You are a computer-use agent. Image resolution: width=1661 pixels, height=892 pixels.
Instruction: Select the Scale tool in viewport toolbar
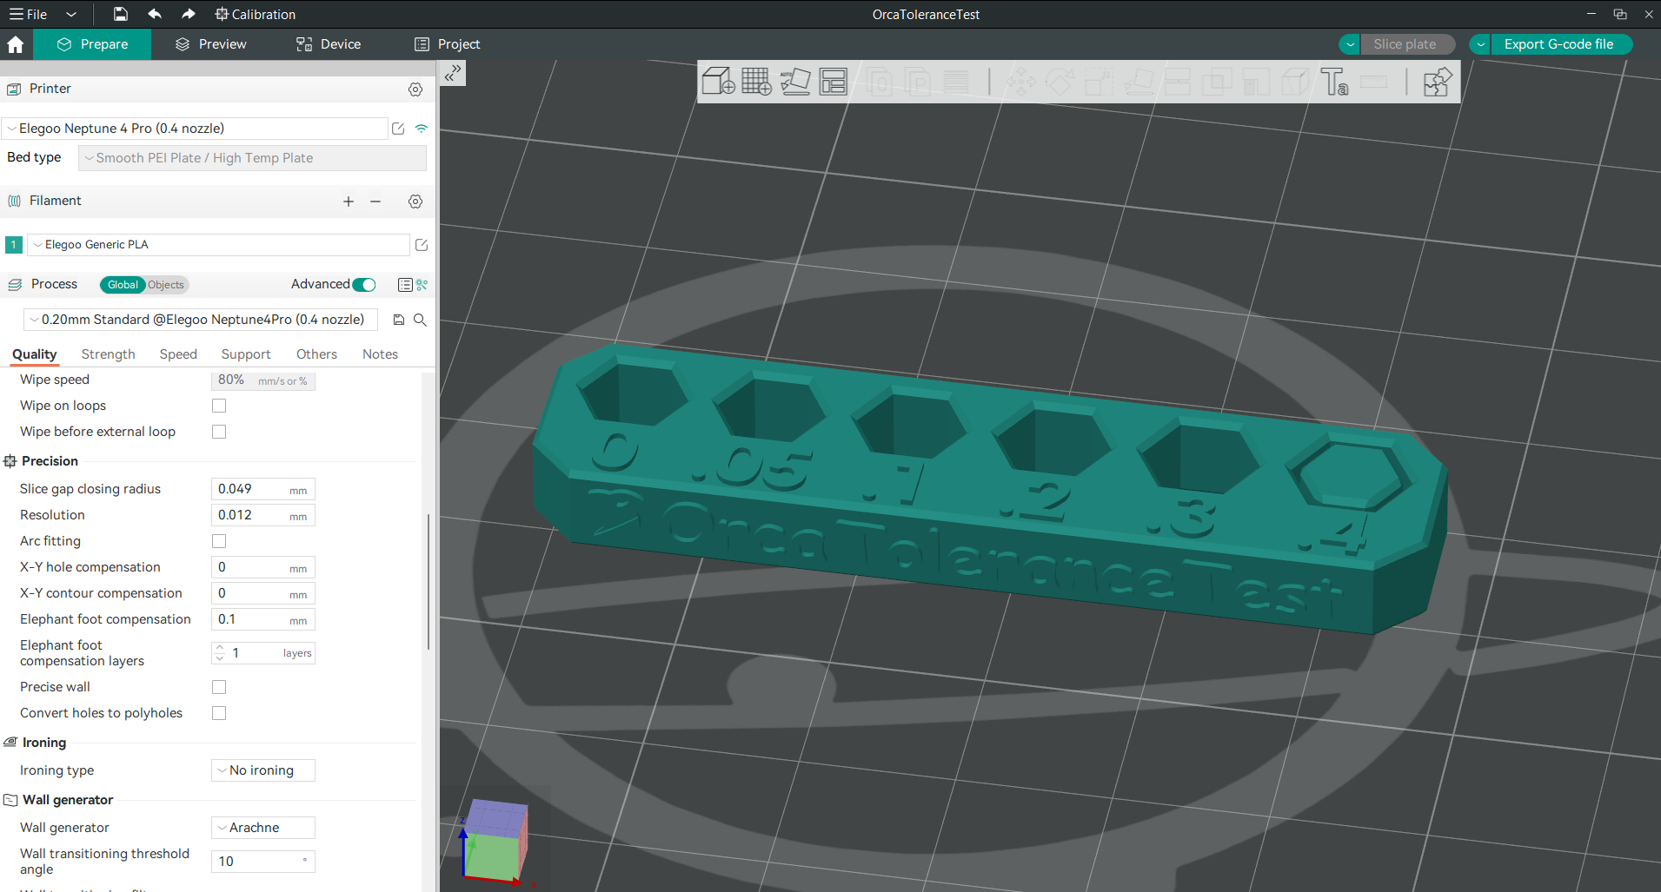point(1099,83)
